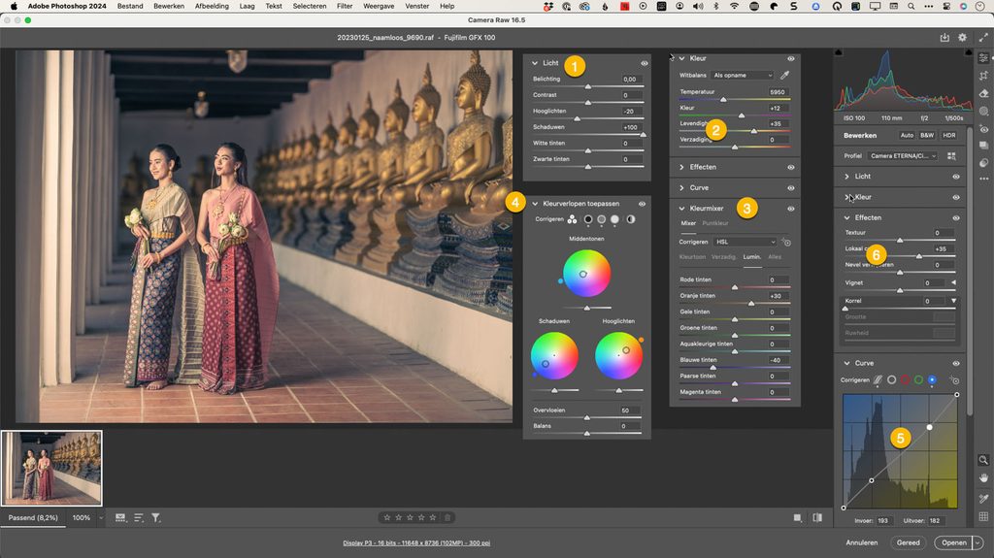Toggle Kleurmixer visibility eye
The image size is (994, 558).
point(791,208)
